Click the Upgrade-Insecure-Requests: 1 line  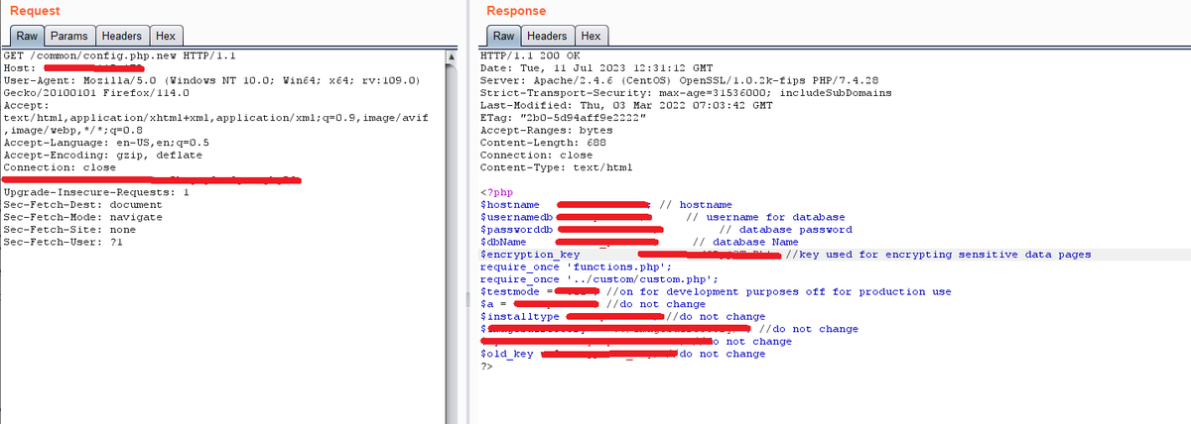96,191
